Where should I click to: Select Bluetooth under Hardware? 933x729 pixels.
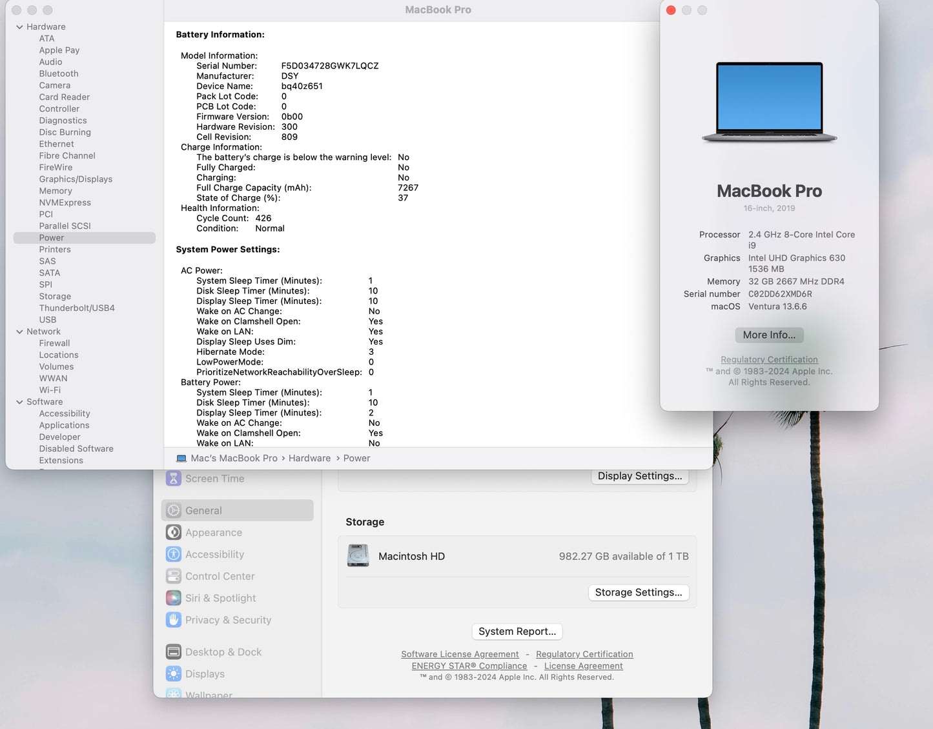click(x=58, y=74)
